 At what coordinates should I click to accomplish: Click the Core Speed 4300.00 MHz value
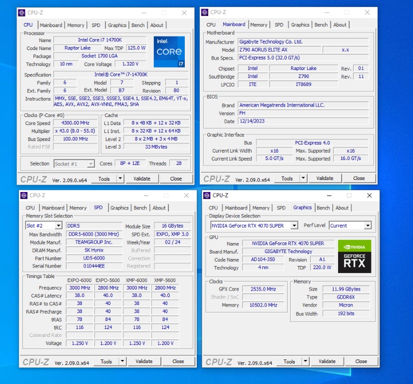(75, 123)
